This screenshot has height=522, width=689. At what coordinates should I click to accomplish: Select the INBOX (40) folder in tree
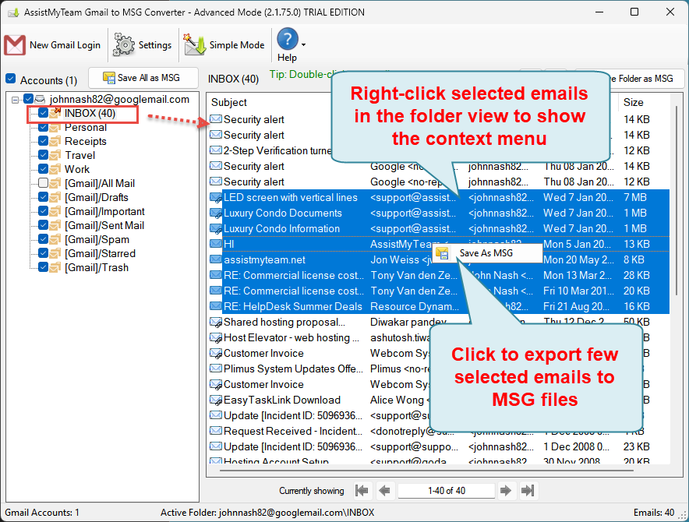[90, 114]
